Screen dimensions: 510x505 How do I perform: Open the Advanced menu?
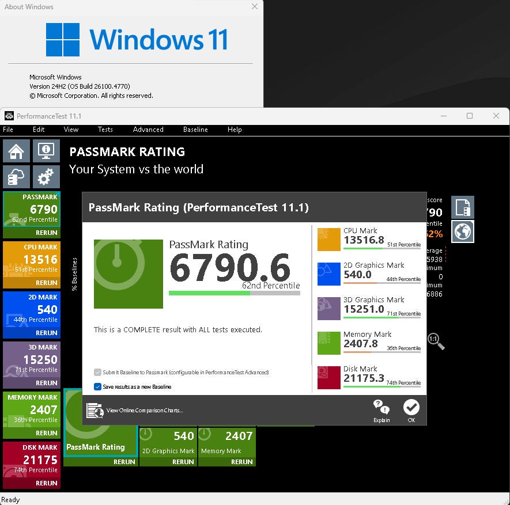click(148, 130)
